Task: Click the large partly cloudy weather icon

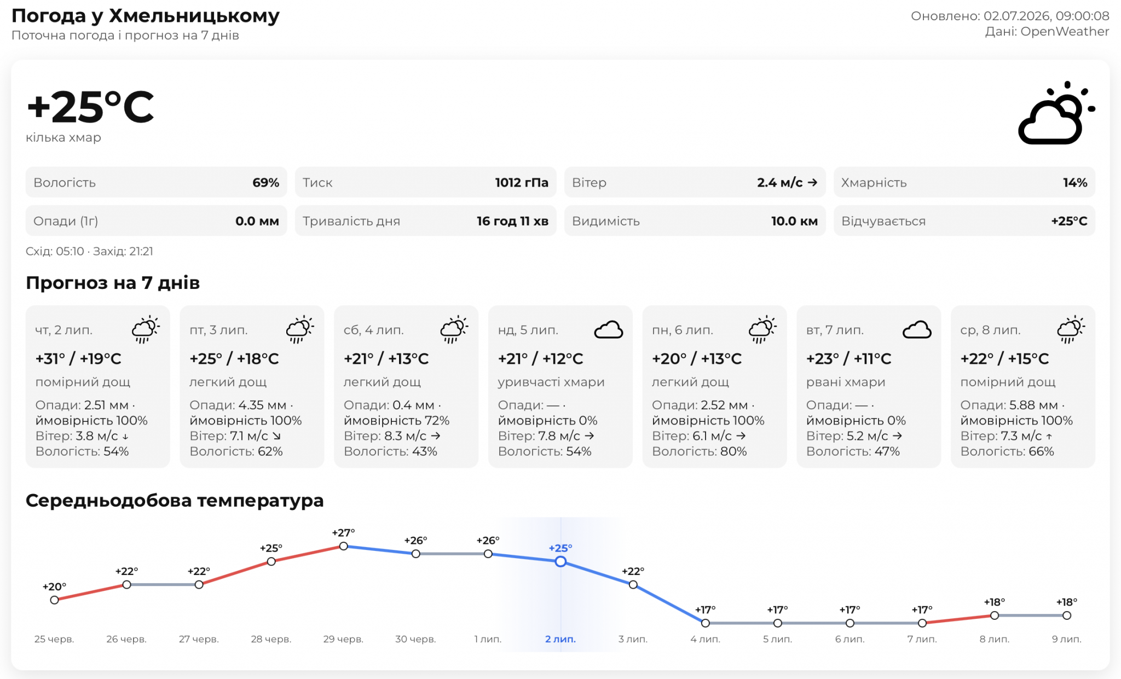Action: pos(1056,113)
